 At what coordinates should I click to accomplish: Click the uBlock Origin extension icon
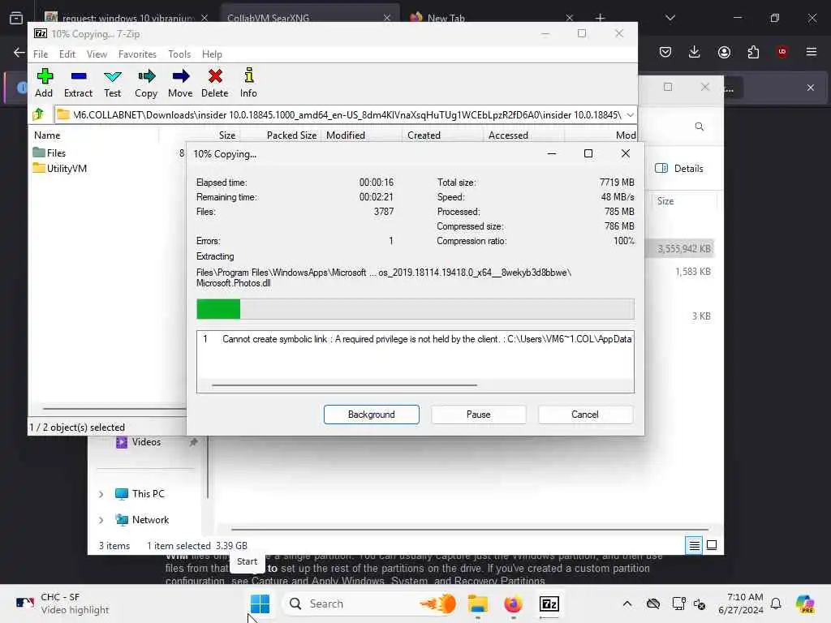pos(782,52)
